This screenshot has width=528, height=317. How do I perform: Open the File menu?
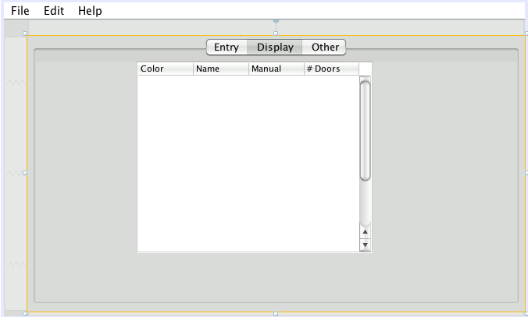(20, 11)
